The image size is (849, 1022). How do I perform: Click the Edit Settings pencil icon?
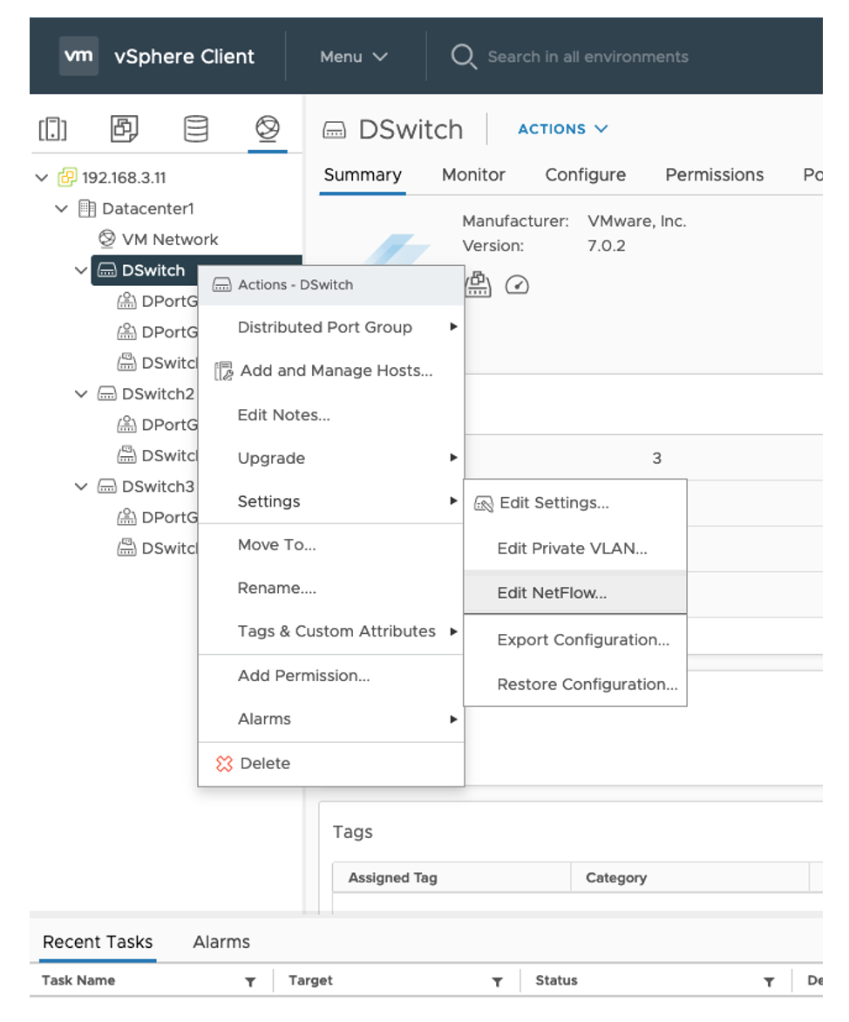[484, 504]
